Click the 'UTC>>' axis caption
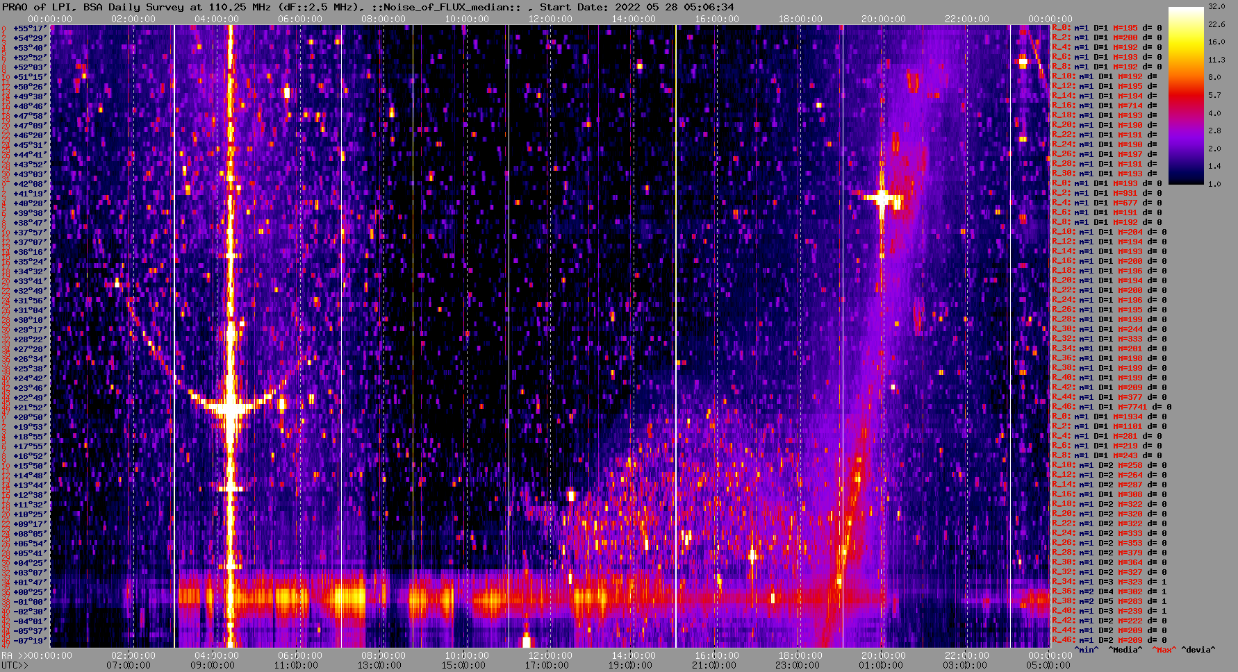Screen dimensions: 1238x672 [14, 665]
